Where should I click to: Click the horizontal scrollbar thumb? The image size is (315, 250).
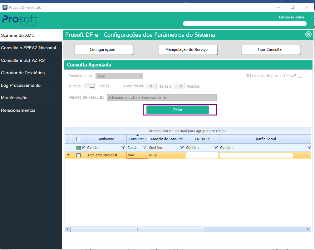tap(137, 229)
